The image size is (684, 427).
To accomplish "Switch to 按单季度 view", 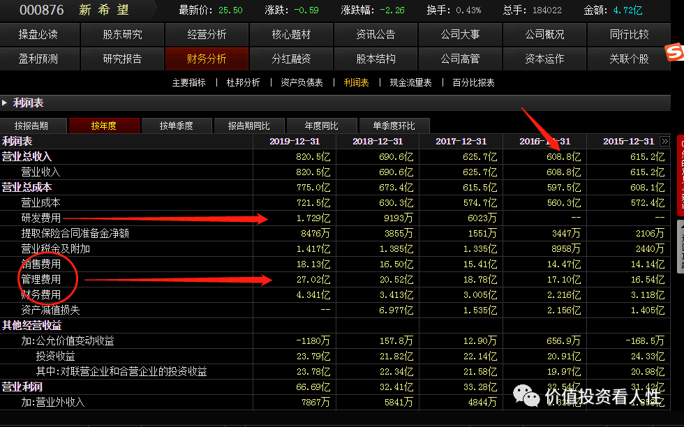I will tap(176, 126).
